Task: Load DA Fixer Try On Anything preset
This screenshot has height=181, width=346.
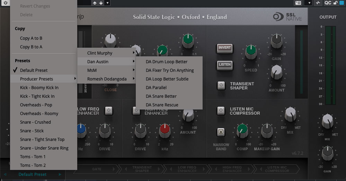Action: coord(169,70)
